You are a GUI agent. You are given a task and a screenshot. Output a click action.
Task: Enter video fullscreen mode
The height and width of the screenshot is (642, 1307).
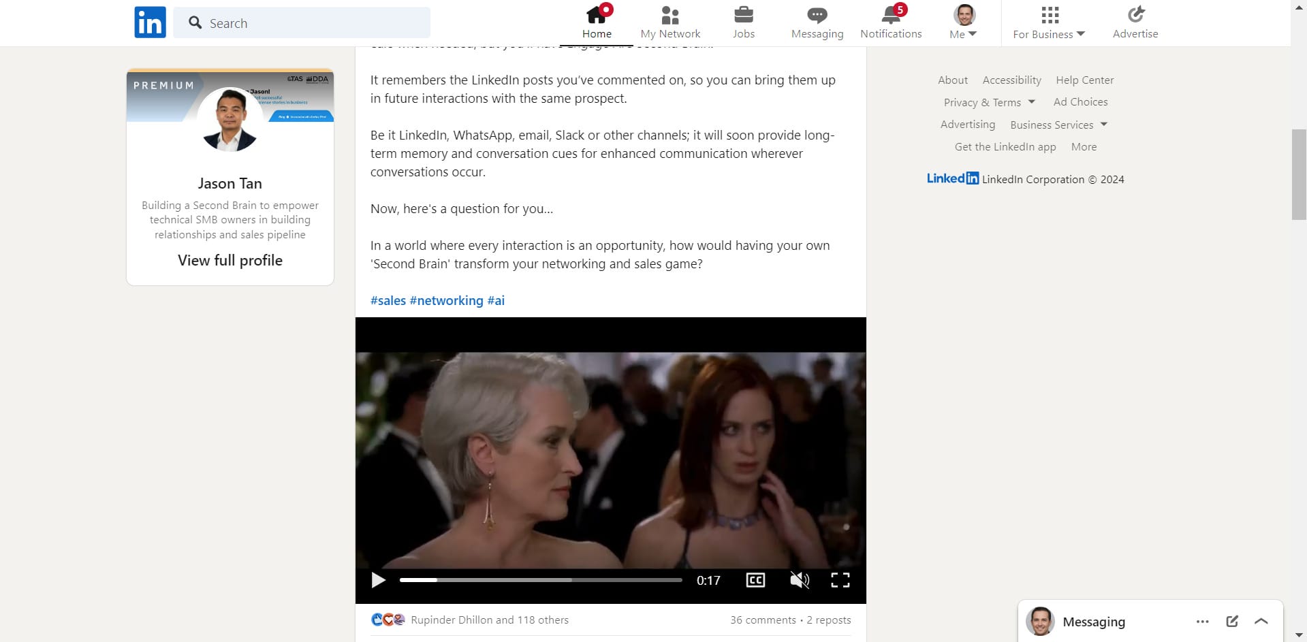tap(840, 580)
